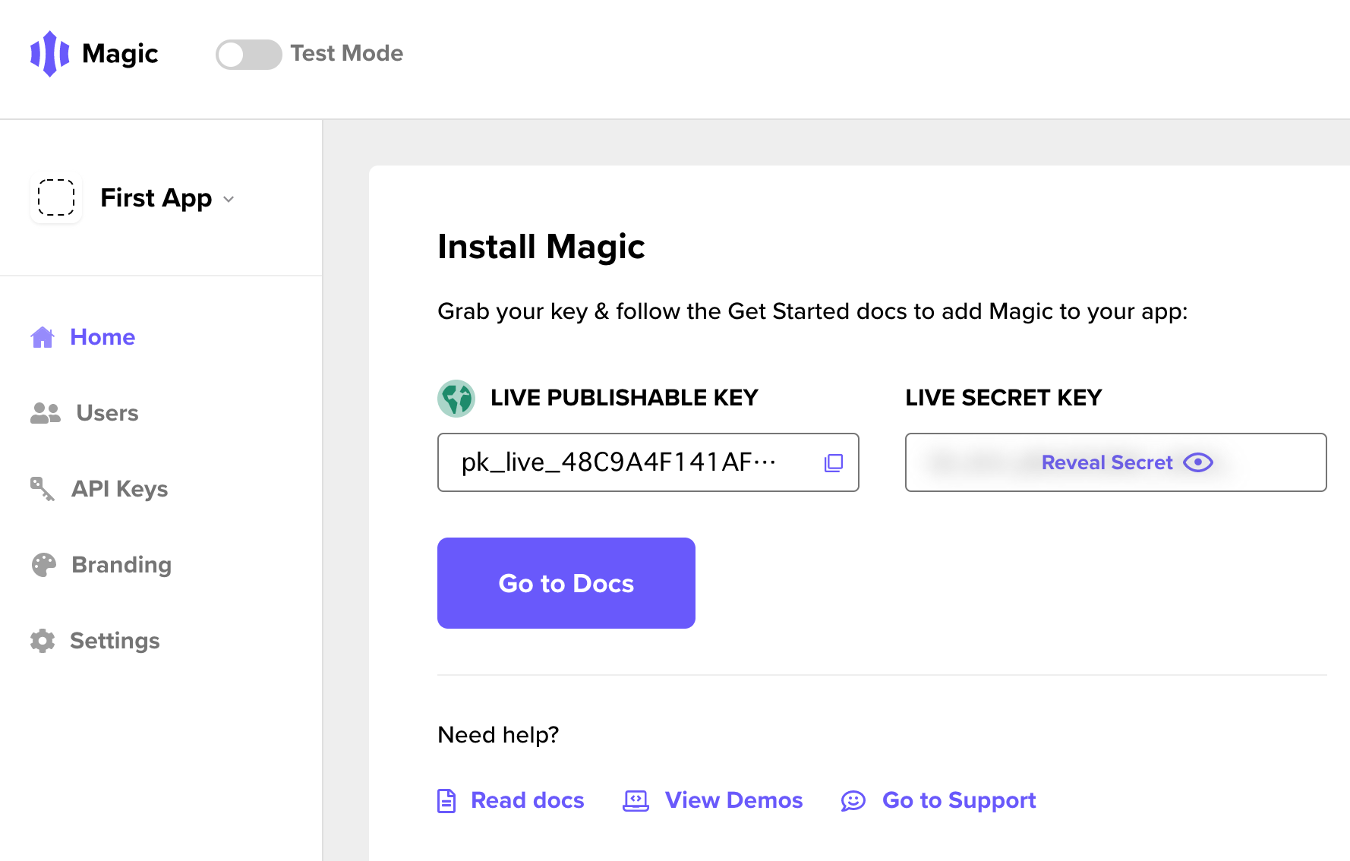Click the View Demos laptop icon

(636, 801)
